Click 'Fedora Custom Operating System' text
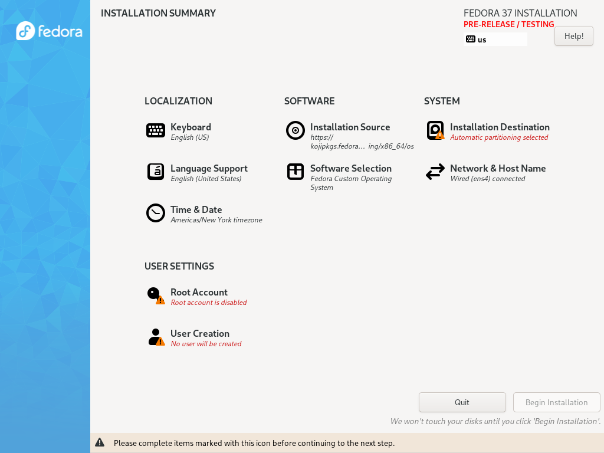604x453 pixels. [351, 183]
